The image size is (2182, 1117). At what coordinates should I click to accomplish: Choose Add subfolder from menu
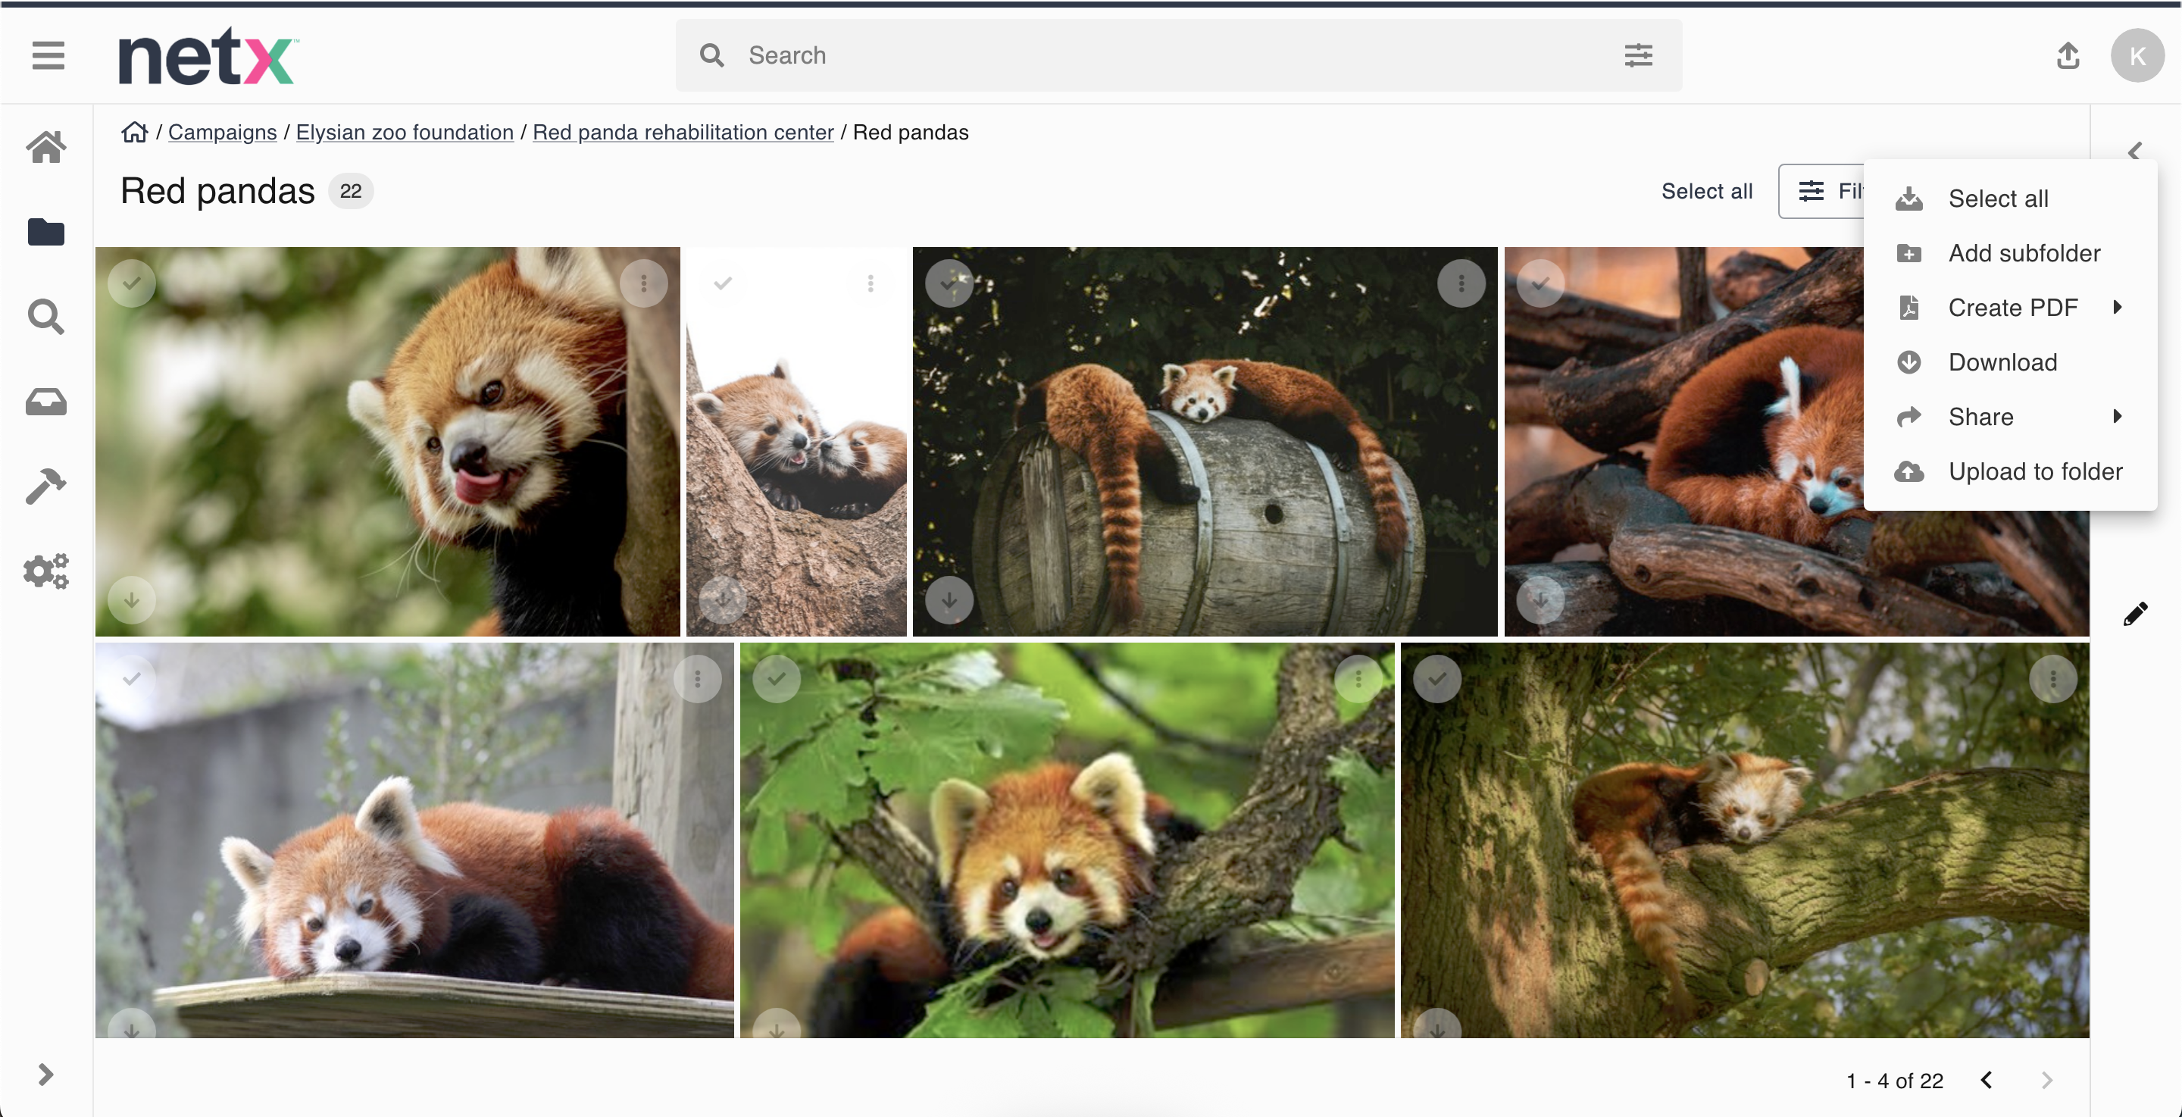tap(2024, 253)
